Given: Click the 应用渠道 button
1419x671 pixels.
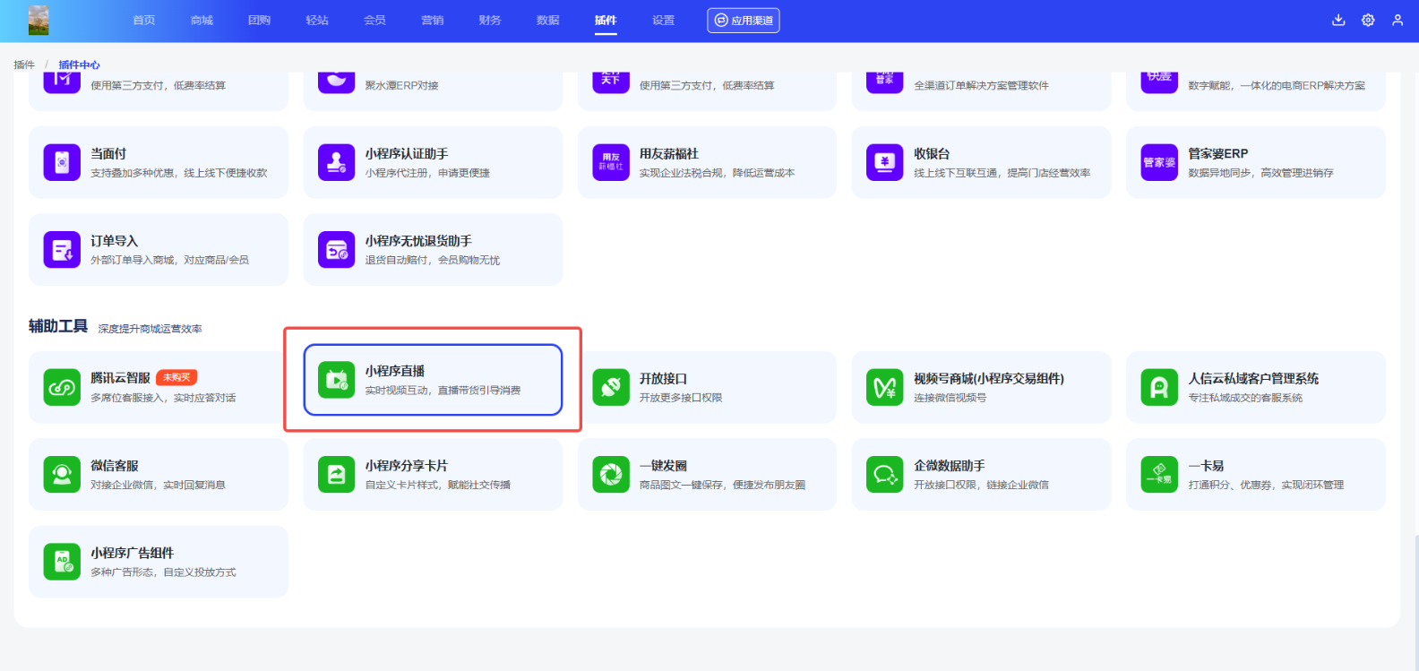Looking at the screenshot, I should (x=744, y=20).
